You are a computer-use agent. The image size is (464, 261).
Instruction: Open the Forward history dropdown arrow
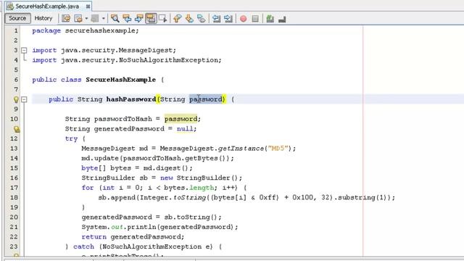coord(103,19)
